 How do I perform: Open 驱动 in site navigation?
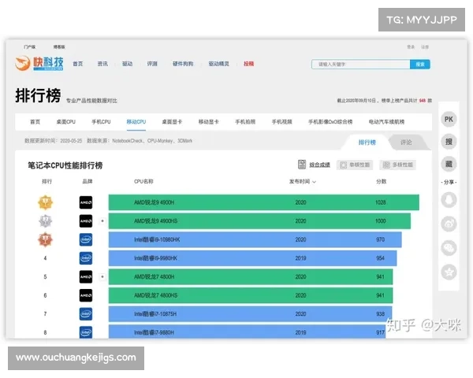click(127, 64)
